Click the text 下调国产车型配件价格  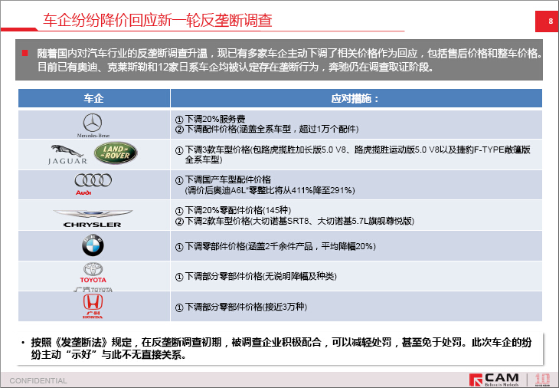point(227,179)
